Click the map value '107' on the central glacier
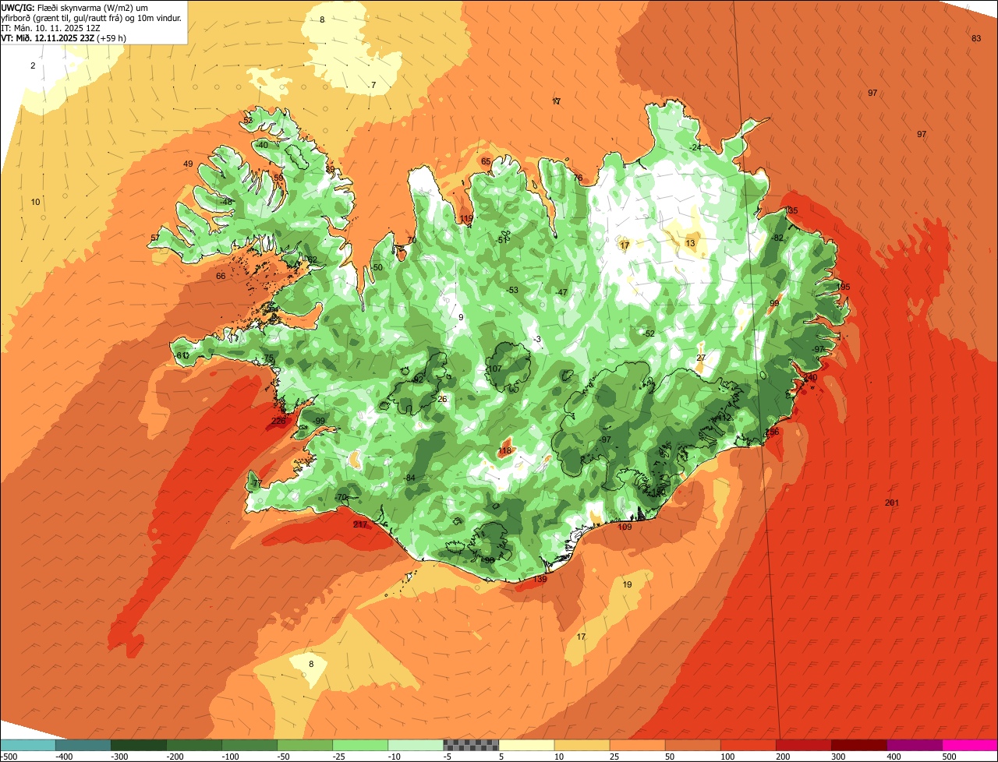 495,369
